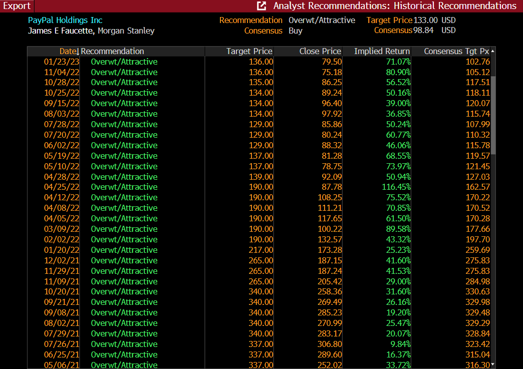Select the 09/15/22 date cell

pyautogui.click(x=62, y=104)
